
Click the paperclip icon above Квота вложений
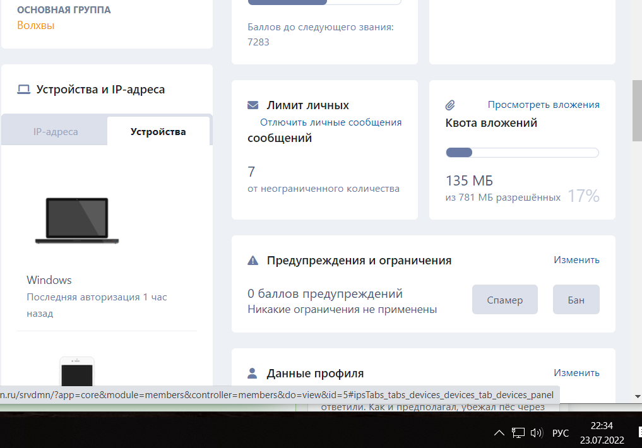coord(450,105)
